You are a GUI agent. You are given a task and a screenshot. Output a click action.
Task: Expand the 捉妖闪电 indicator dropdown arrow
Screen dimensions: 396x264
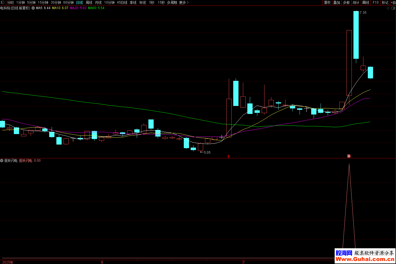(x=2, y=161)
